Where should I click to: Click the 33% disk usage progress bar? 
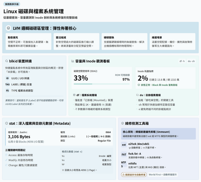(x=102, y=84)
